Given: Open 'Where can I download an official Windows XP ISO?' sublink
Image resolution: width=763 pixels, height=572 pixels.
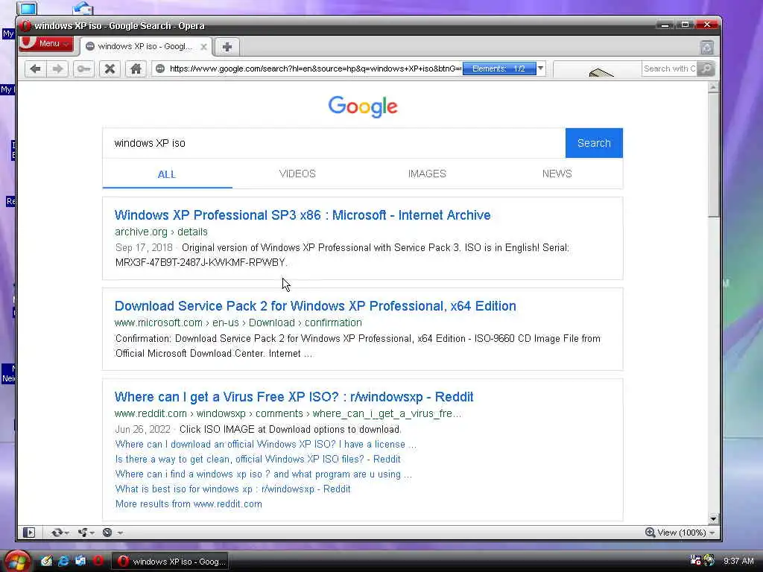Looking at the screenshot, I should [266, 444].
